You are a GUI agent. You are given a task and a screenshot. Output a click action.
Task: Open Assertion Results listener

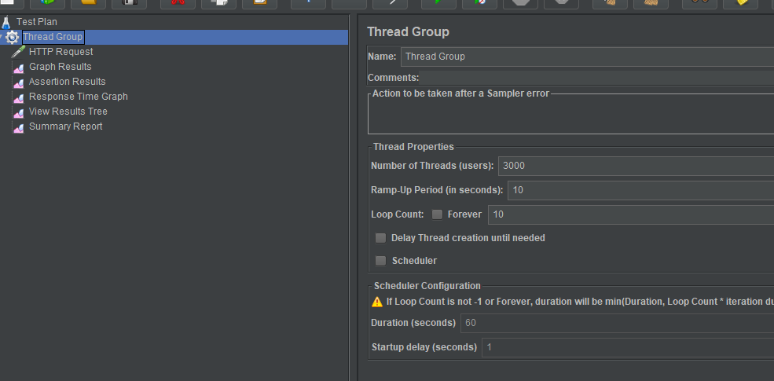(x=67, y=82)
